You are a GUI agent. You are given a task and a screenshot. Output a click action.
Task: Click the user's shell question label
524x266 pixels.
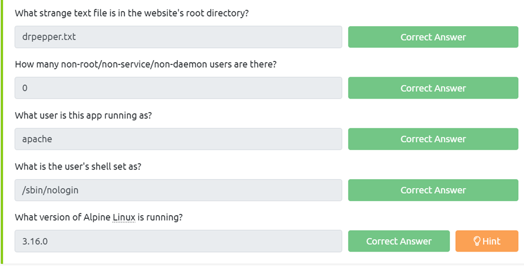pos(78,166)
